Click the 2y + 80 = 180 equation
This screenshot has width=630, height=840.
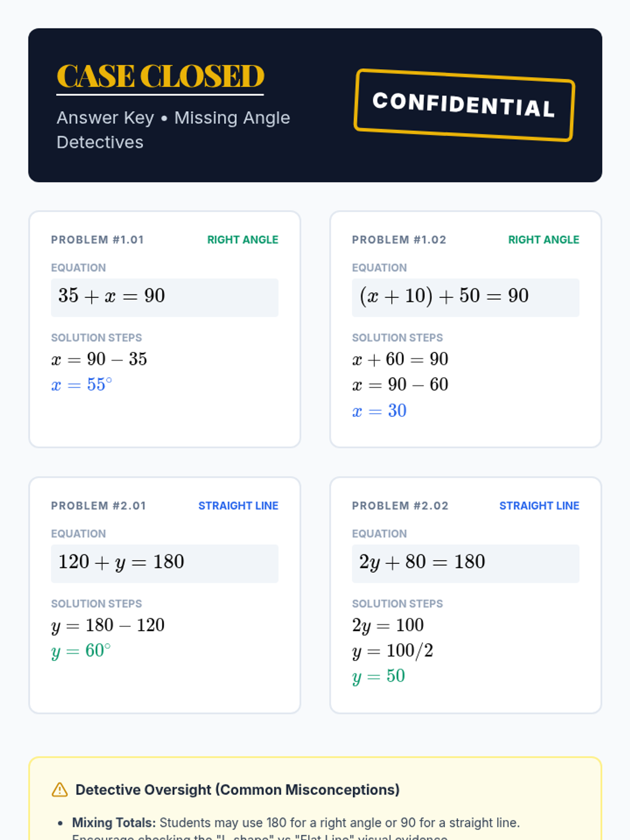[x=422, y=562]
